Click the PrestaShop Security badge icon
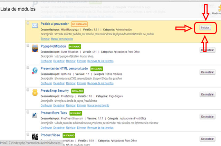 click(35, 93)
